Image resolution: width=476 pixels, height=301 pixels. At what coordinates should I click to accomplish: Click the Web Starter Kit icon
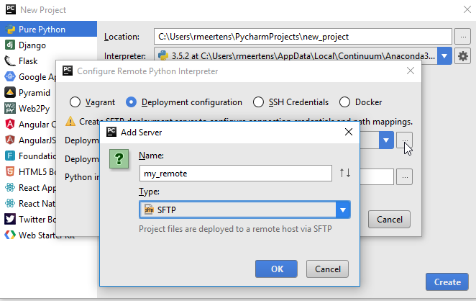[x=11, y=235]
